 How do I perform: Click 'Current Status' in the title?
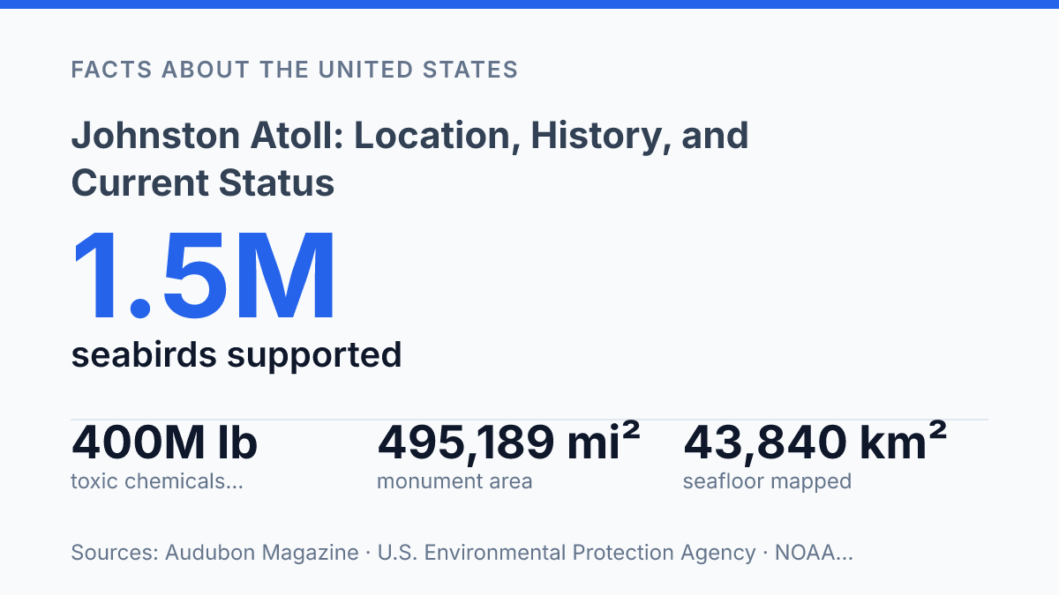pyautogui.click(x=203, y=182)
